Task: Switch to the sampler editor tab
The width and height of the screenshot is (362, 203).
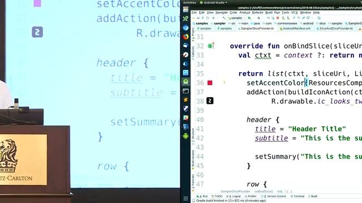Action: [x=204, y=29]
